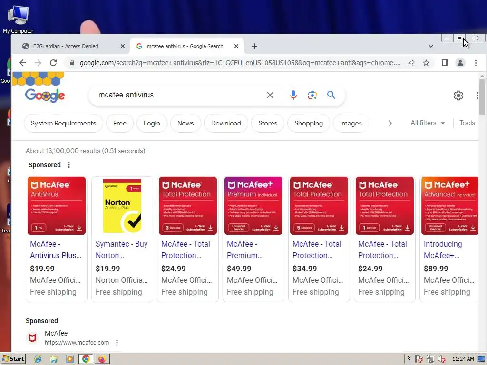Close the mcafee antivirus search tab

coord(236,46)
